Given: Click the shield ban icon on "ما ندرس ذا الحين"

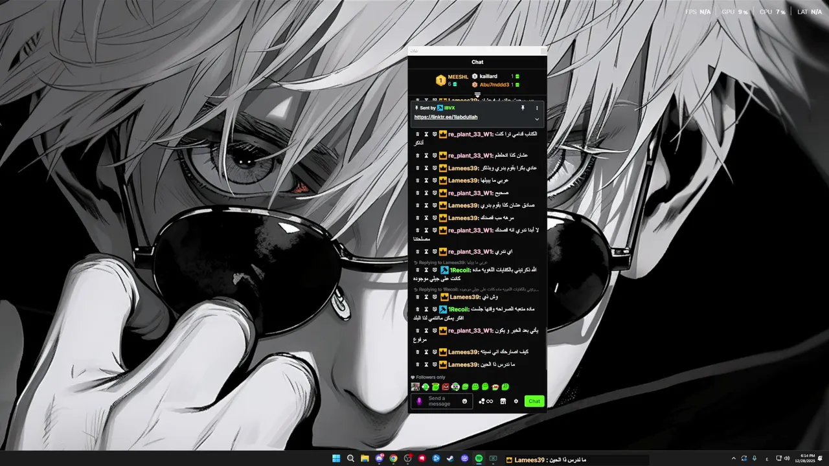Looking at the screenshot, I should click(435, 364).
